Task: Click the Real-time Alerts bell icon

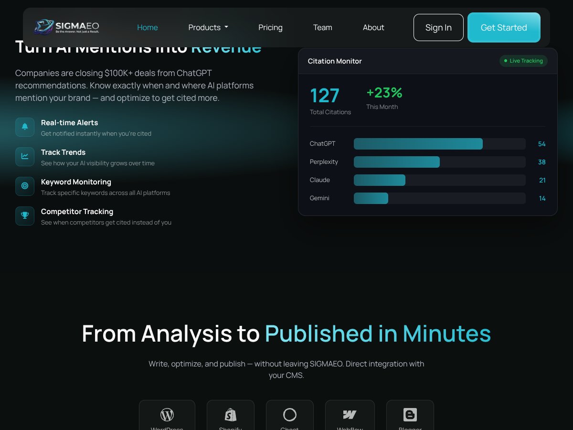Action: click(25, 127)
